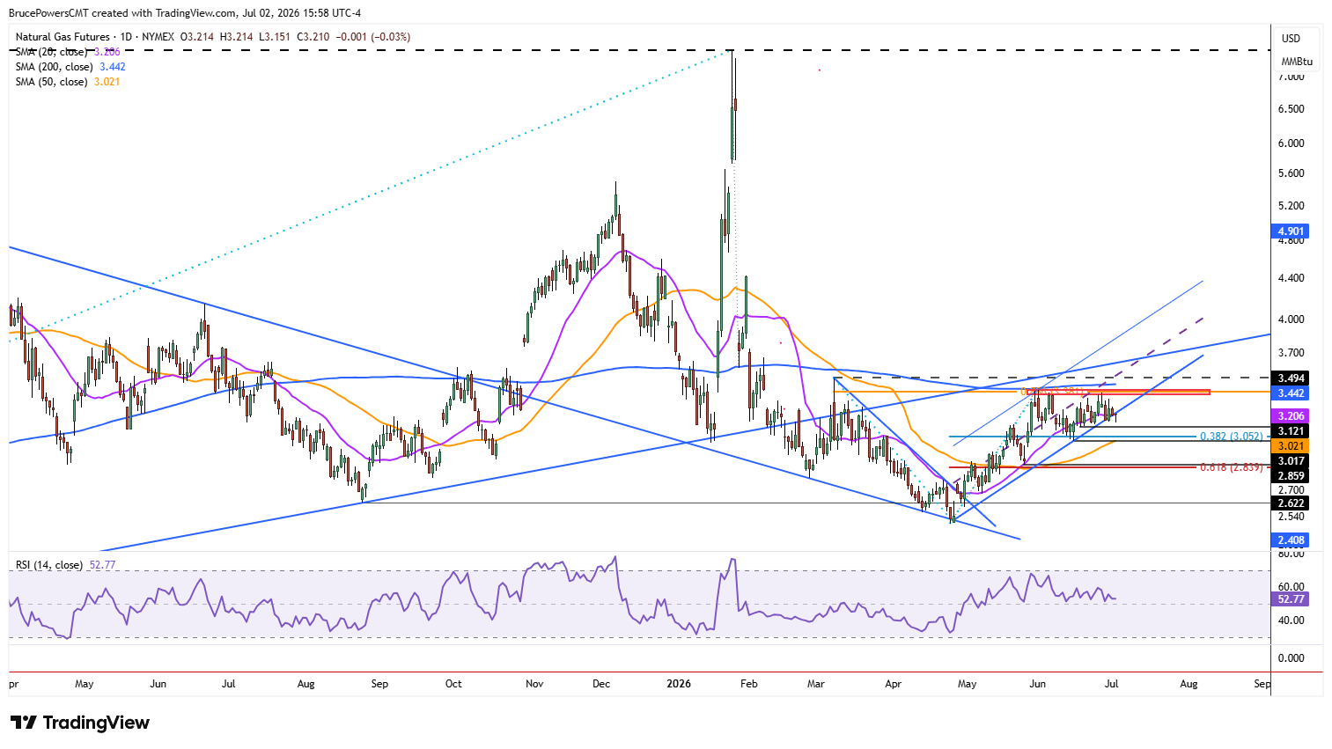Screen dimensions: 1332x749
Task: Click the Mar marker on time axis
Action: [x=816, y=684]
